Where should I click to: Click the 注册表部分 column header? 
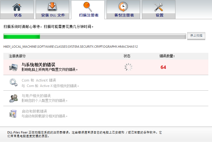click(17, 56)
